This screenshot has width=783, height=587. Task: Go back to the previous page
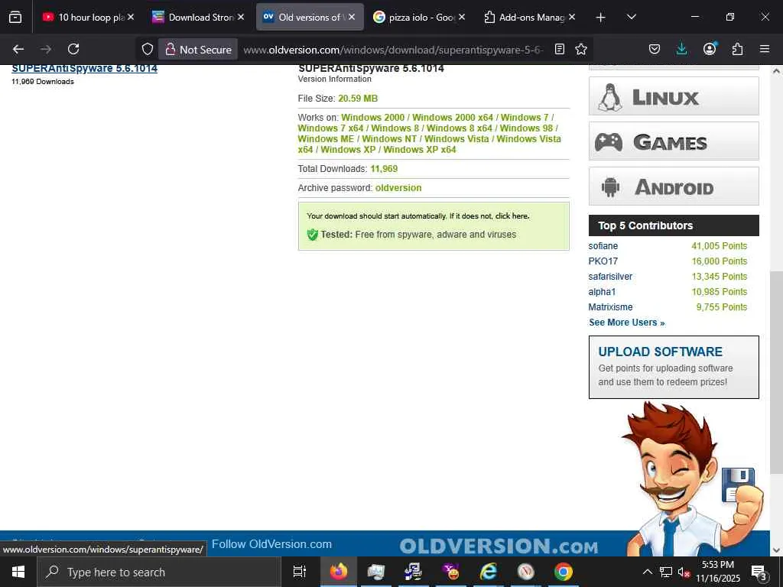tap(18, 49)
